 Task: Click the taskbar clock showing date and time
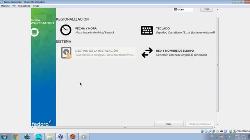[241, 137]
